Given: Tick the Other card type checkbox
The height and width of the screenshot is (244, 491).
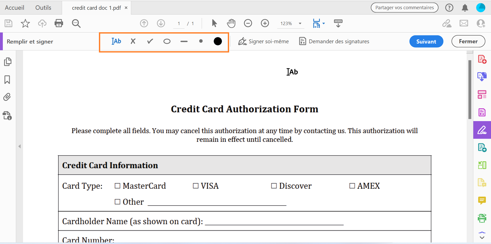Looking at the screenshot, I should pyautogui.click(x=117, y=202).
